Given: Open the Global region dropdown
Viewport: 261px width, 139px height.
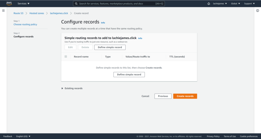Looking at the screenshot, I should (235, 4).
